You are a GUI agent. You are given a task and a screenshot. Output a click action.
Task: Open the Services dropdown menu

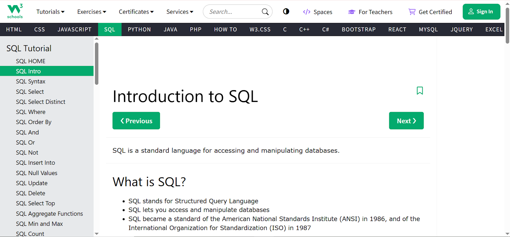tap(180, 12)
